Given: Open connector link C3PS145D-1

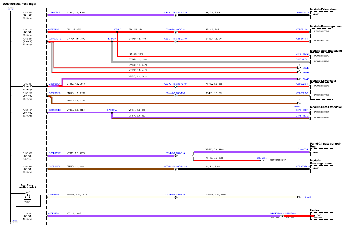Looking at the screenshot, I should (x=302, y=59).
